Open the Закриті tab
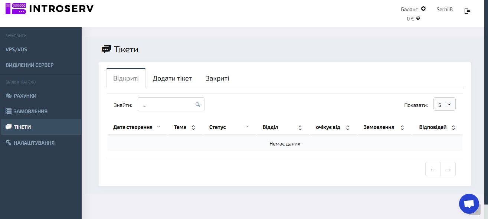 pyautogui.click(x=217, y=78)
